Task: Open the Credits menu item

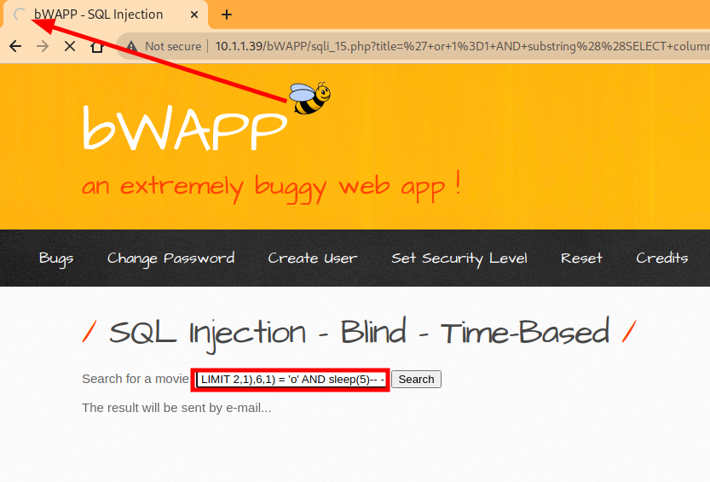Action: pyautogui.click(x=662, y=258)
